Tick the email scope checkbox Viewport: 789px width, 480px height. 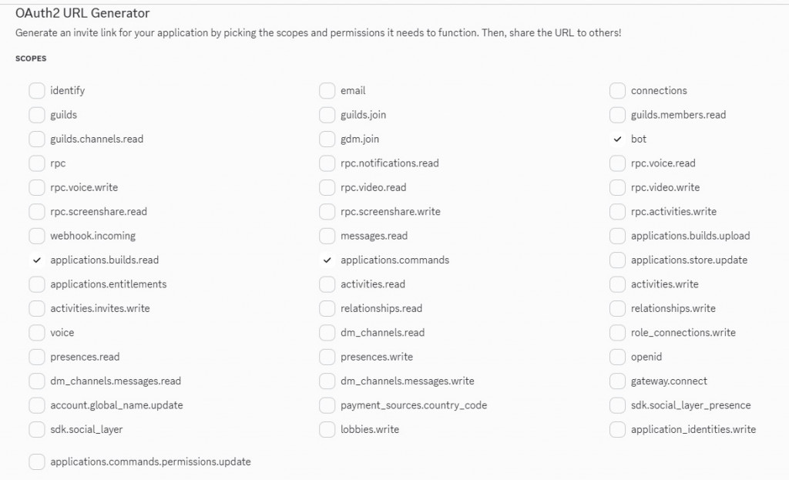[327, 91]
